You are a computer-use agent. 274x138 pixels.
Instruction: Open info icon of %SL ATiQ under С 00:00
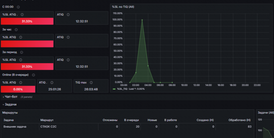tap(22, 15)
